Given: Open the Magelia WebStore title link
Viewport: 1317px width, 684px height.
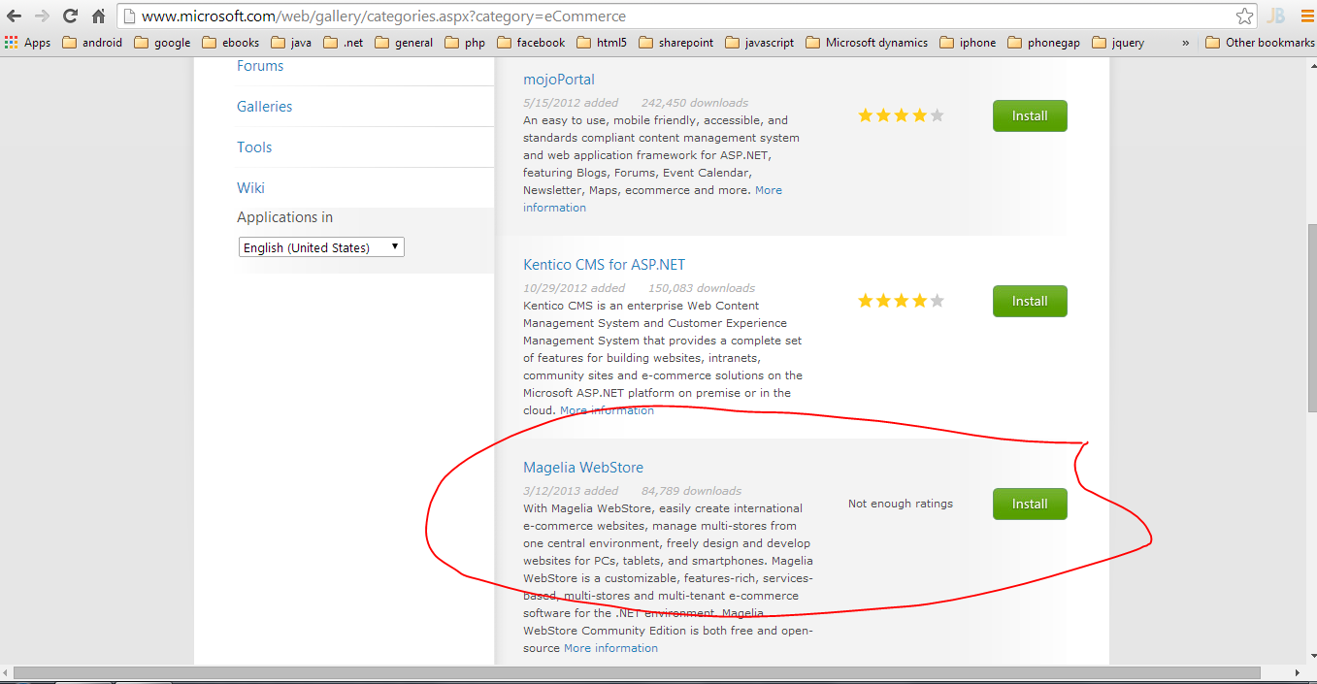Looking at the screenshot, I should click(x=583, y=468).
